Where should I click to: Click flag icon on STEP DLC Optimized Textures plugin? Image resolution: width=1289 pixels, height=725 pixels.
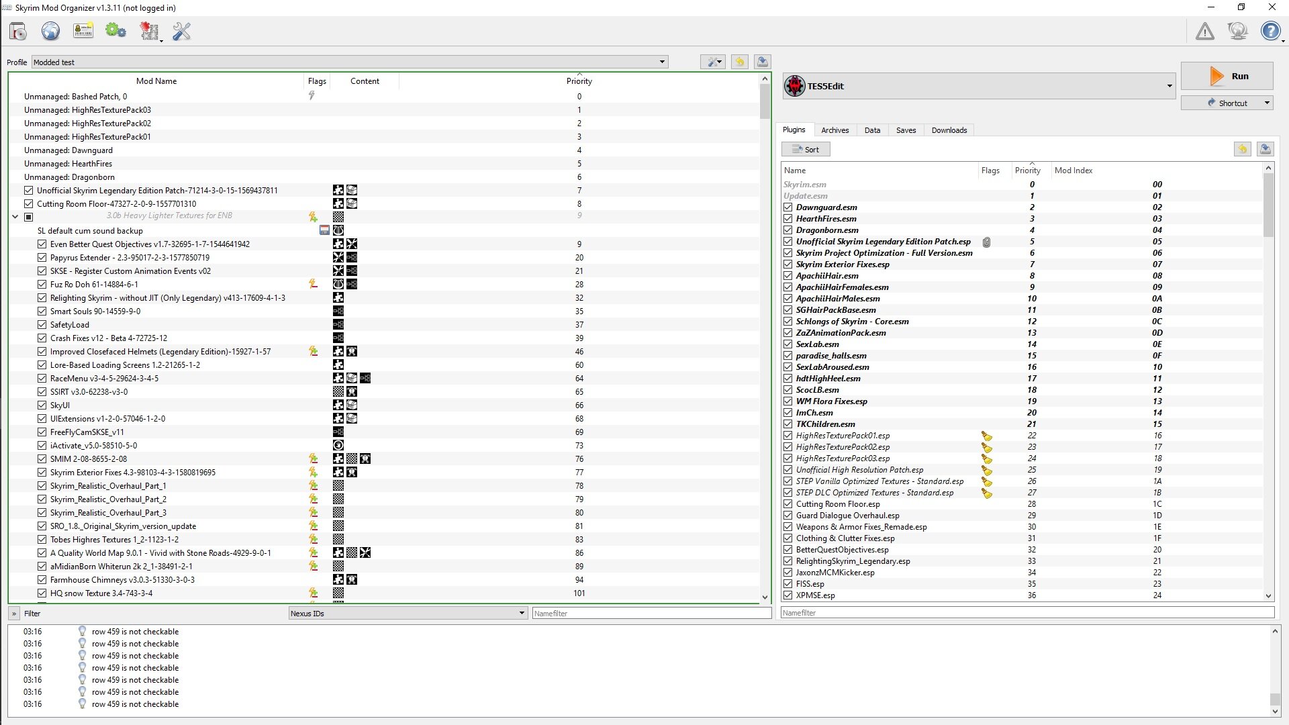point(986,493)
